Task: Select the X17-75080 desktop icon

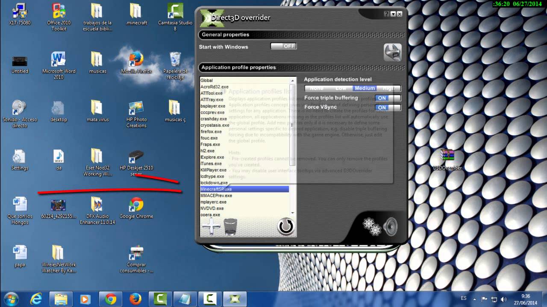Action: click(x=20, y=14)
